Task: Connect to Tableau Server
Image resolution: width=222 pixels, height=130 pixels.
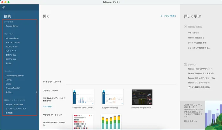Action: [x=12, y=26]
